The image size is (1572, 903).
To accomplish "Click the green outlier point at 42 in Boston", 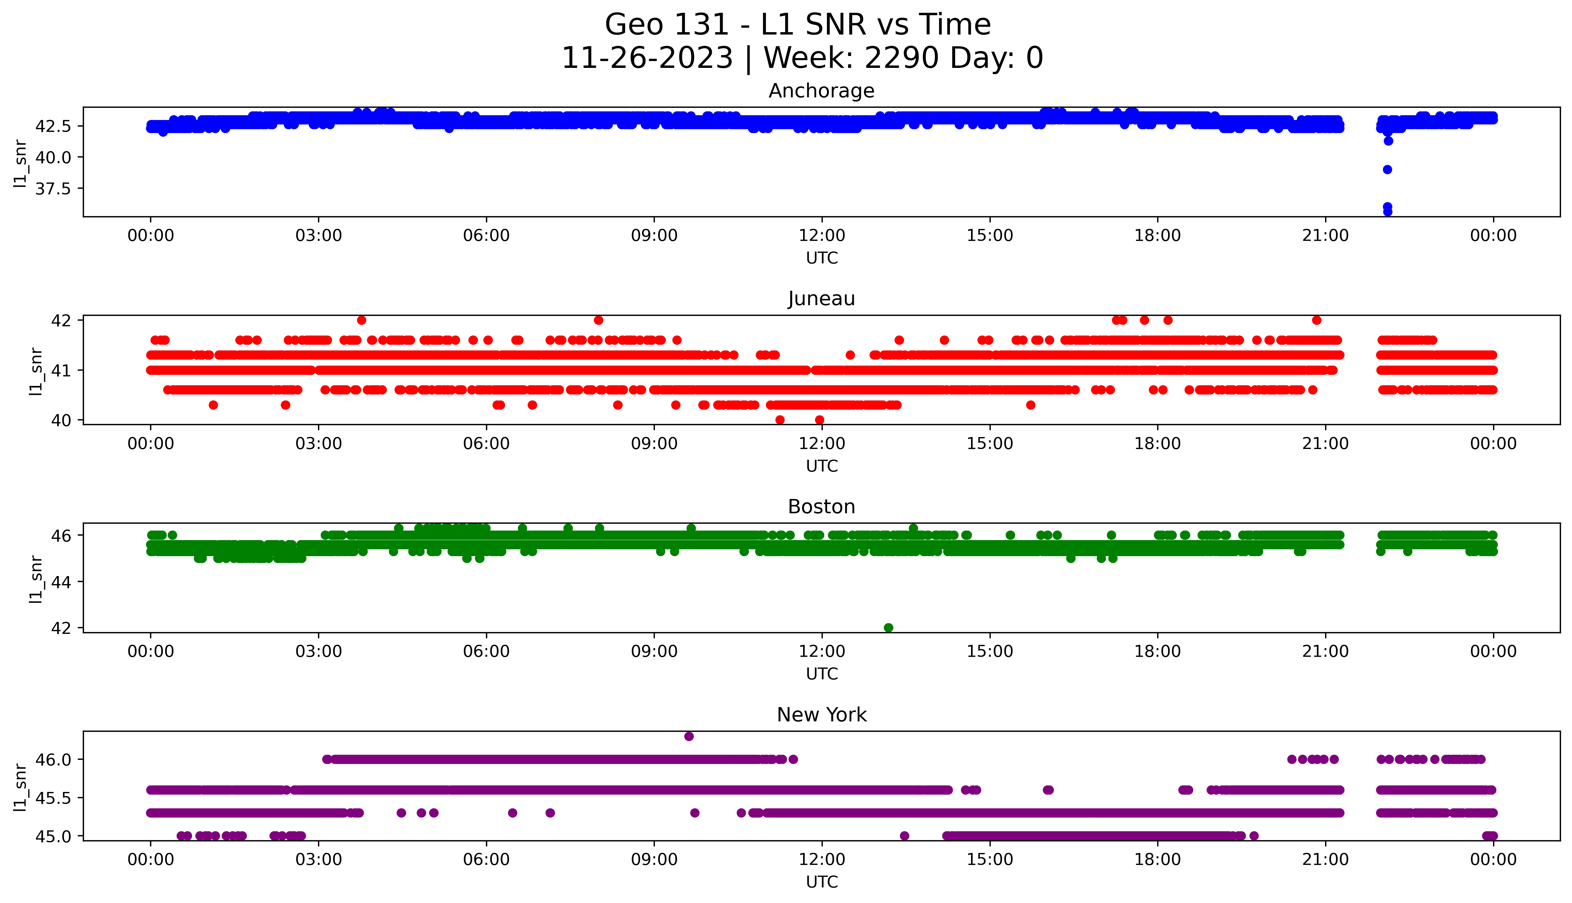I will click(x=888, y=628).
